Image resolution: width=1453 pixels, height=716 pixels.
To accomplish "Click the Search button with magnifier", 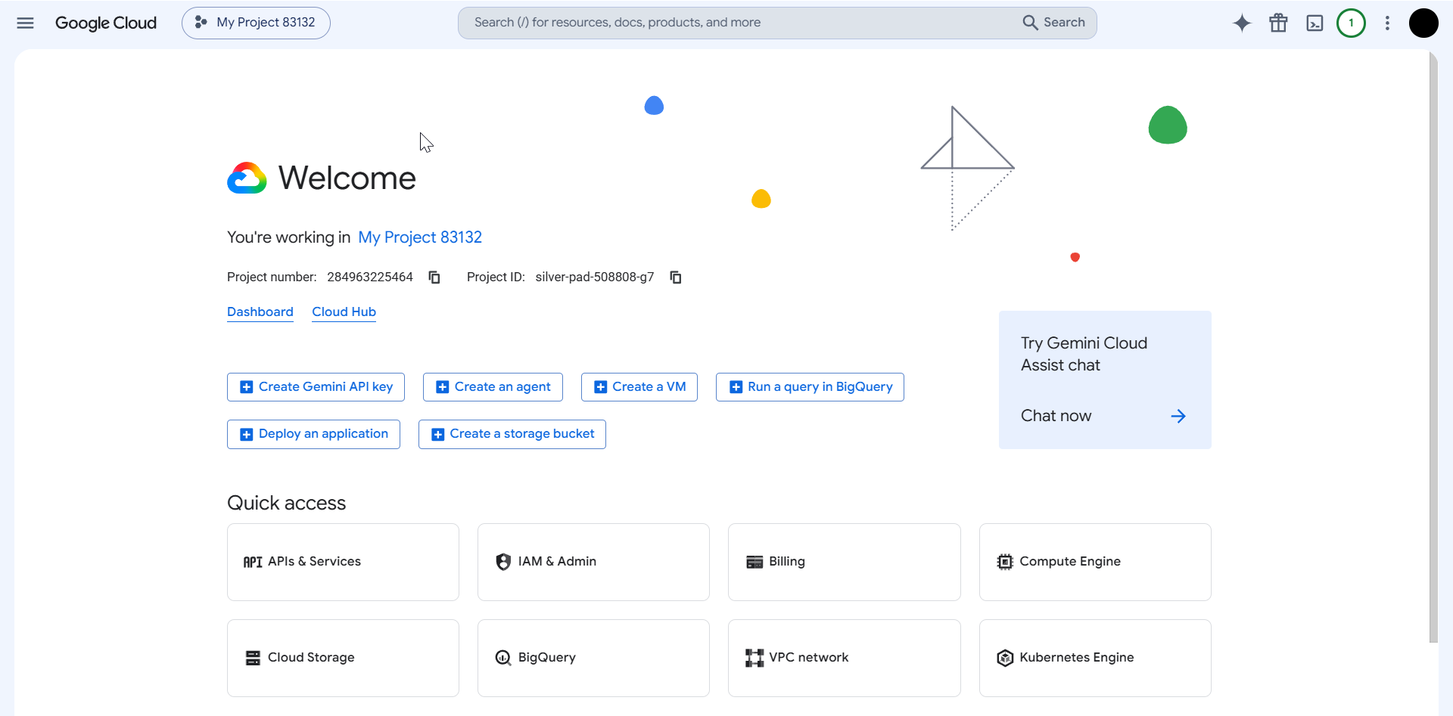I will 1054,23.
